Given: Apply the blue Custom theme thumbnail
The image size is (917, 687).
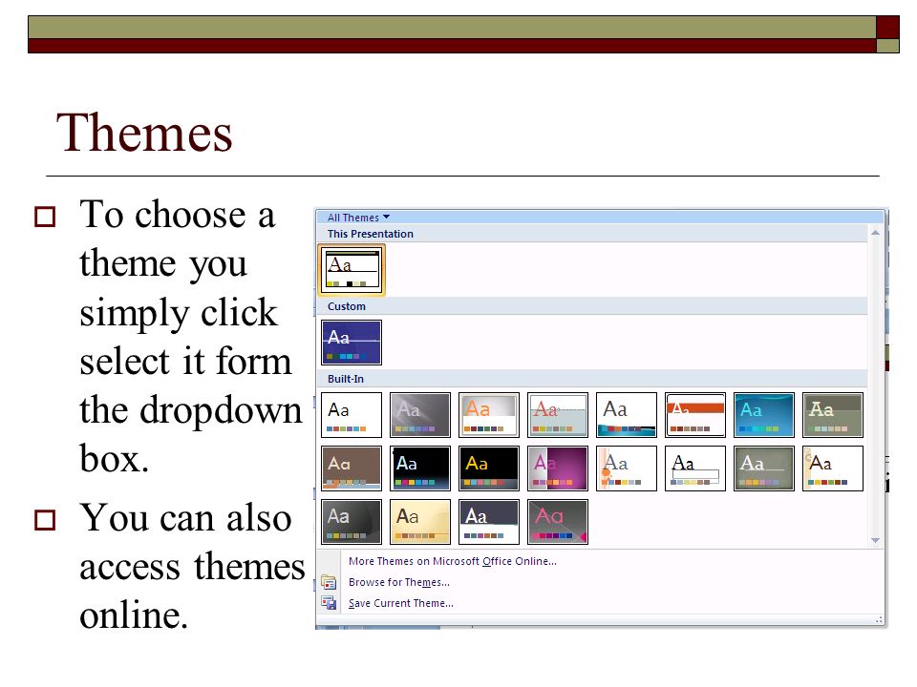Looking at the screenshot, I should (352, 343).
